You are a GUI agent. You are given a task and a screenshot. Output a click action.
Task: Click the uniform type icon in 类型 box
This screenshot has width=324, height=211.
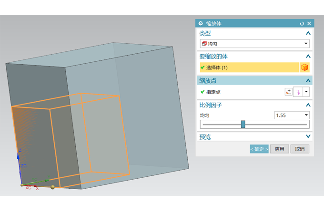[x=204, y=44]
